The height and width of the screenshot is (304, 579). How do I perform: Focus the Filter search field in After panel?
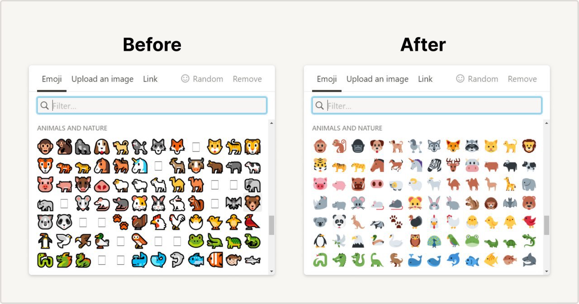(427, 105)
